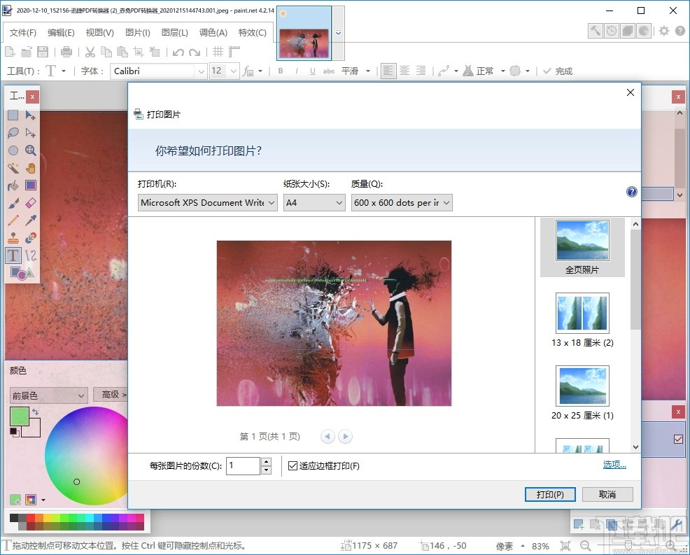Select the Line/Curve tool
Image resolution: width=690 pixels, height=555 pixels.
coord(30,255)
